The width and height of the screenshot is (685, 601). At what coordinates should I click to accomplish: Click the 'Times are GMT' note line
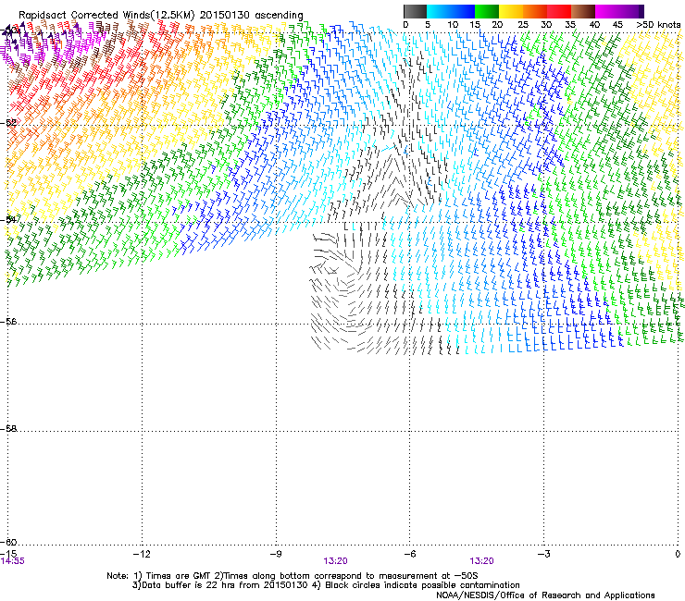[x=293, y=576]
